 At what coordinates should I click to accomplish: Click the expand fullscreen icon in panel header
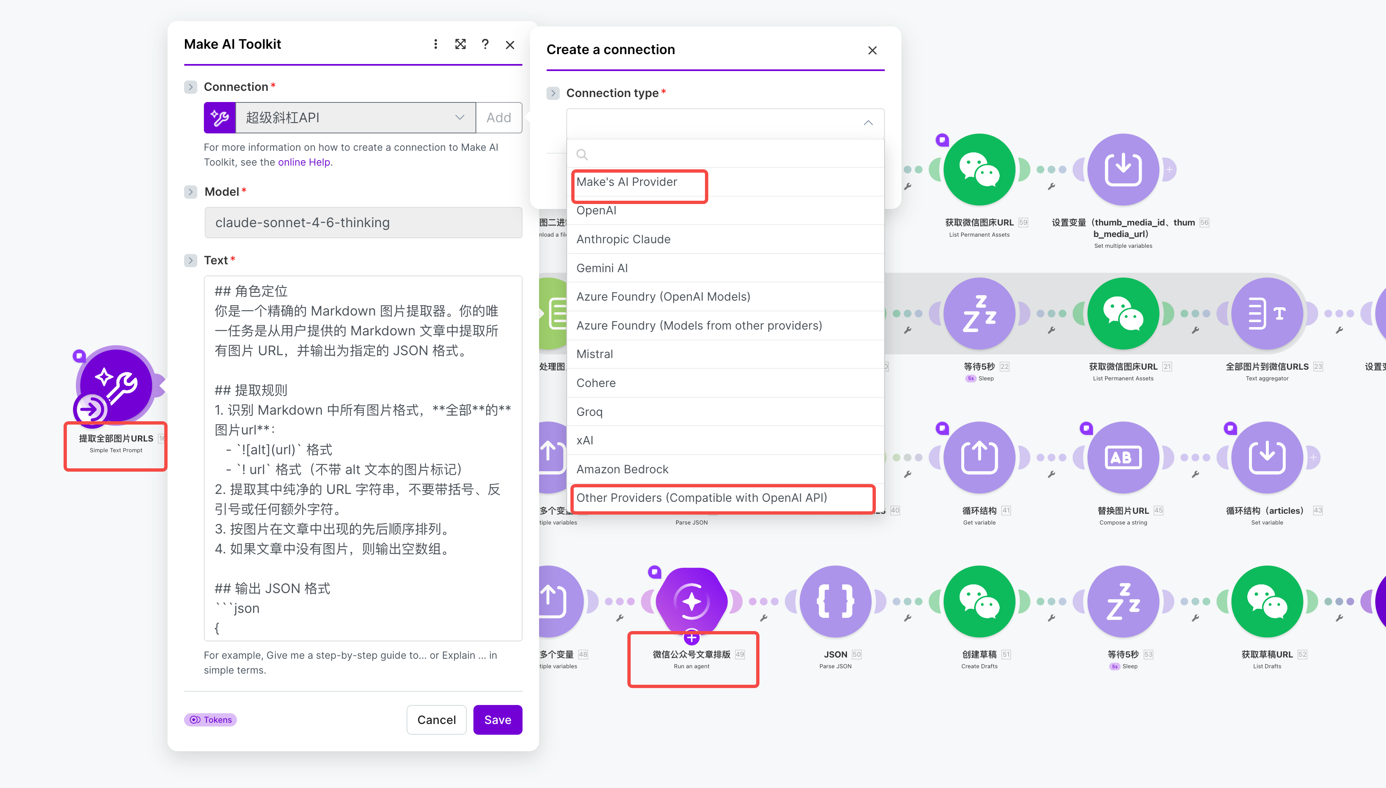pyautogui.click(x=460, y=44)
